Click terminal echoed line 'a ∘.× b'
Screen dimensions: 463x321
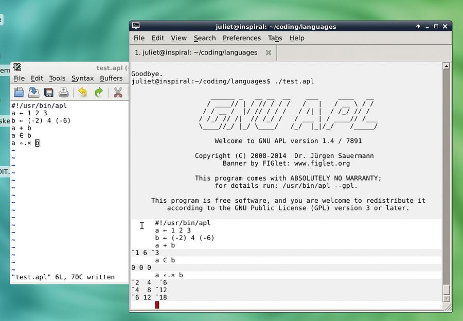[x=169, y=275]
